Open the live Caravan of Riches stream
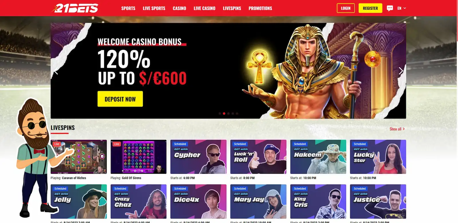Viewport: 458px width, 223px height. (79, 157)
